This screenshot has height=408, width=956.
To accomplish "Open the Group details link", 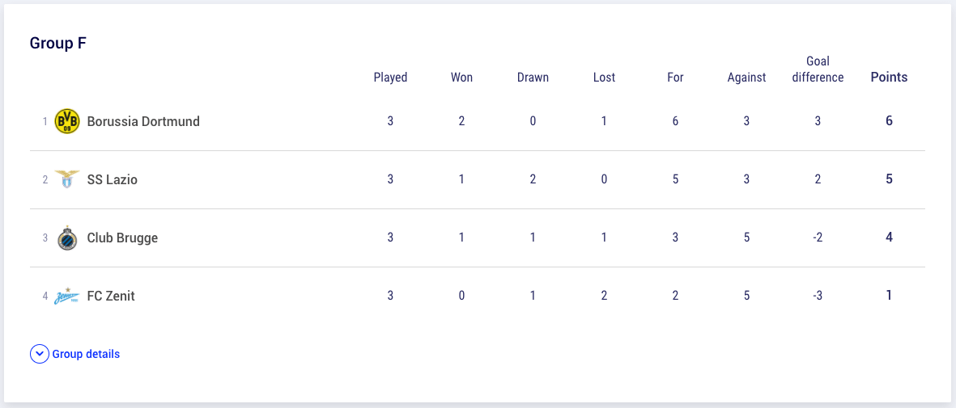I will coord(86,354).
